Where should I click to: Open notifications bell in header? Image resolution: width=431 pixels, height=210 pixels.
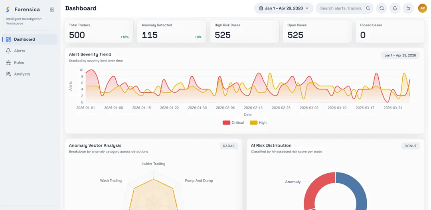(x=395, y=8)
